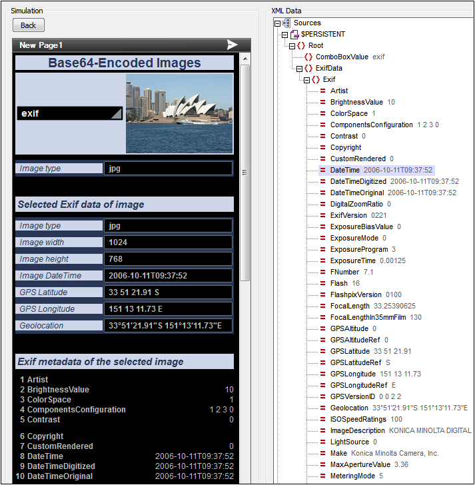Collapse the Root element node
475x485 pixels.
pos(292,45)
